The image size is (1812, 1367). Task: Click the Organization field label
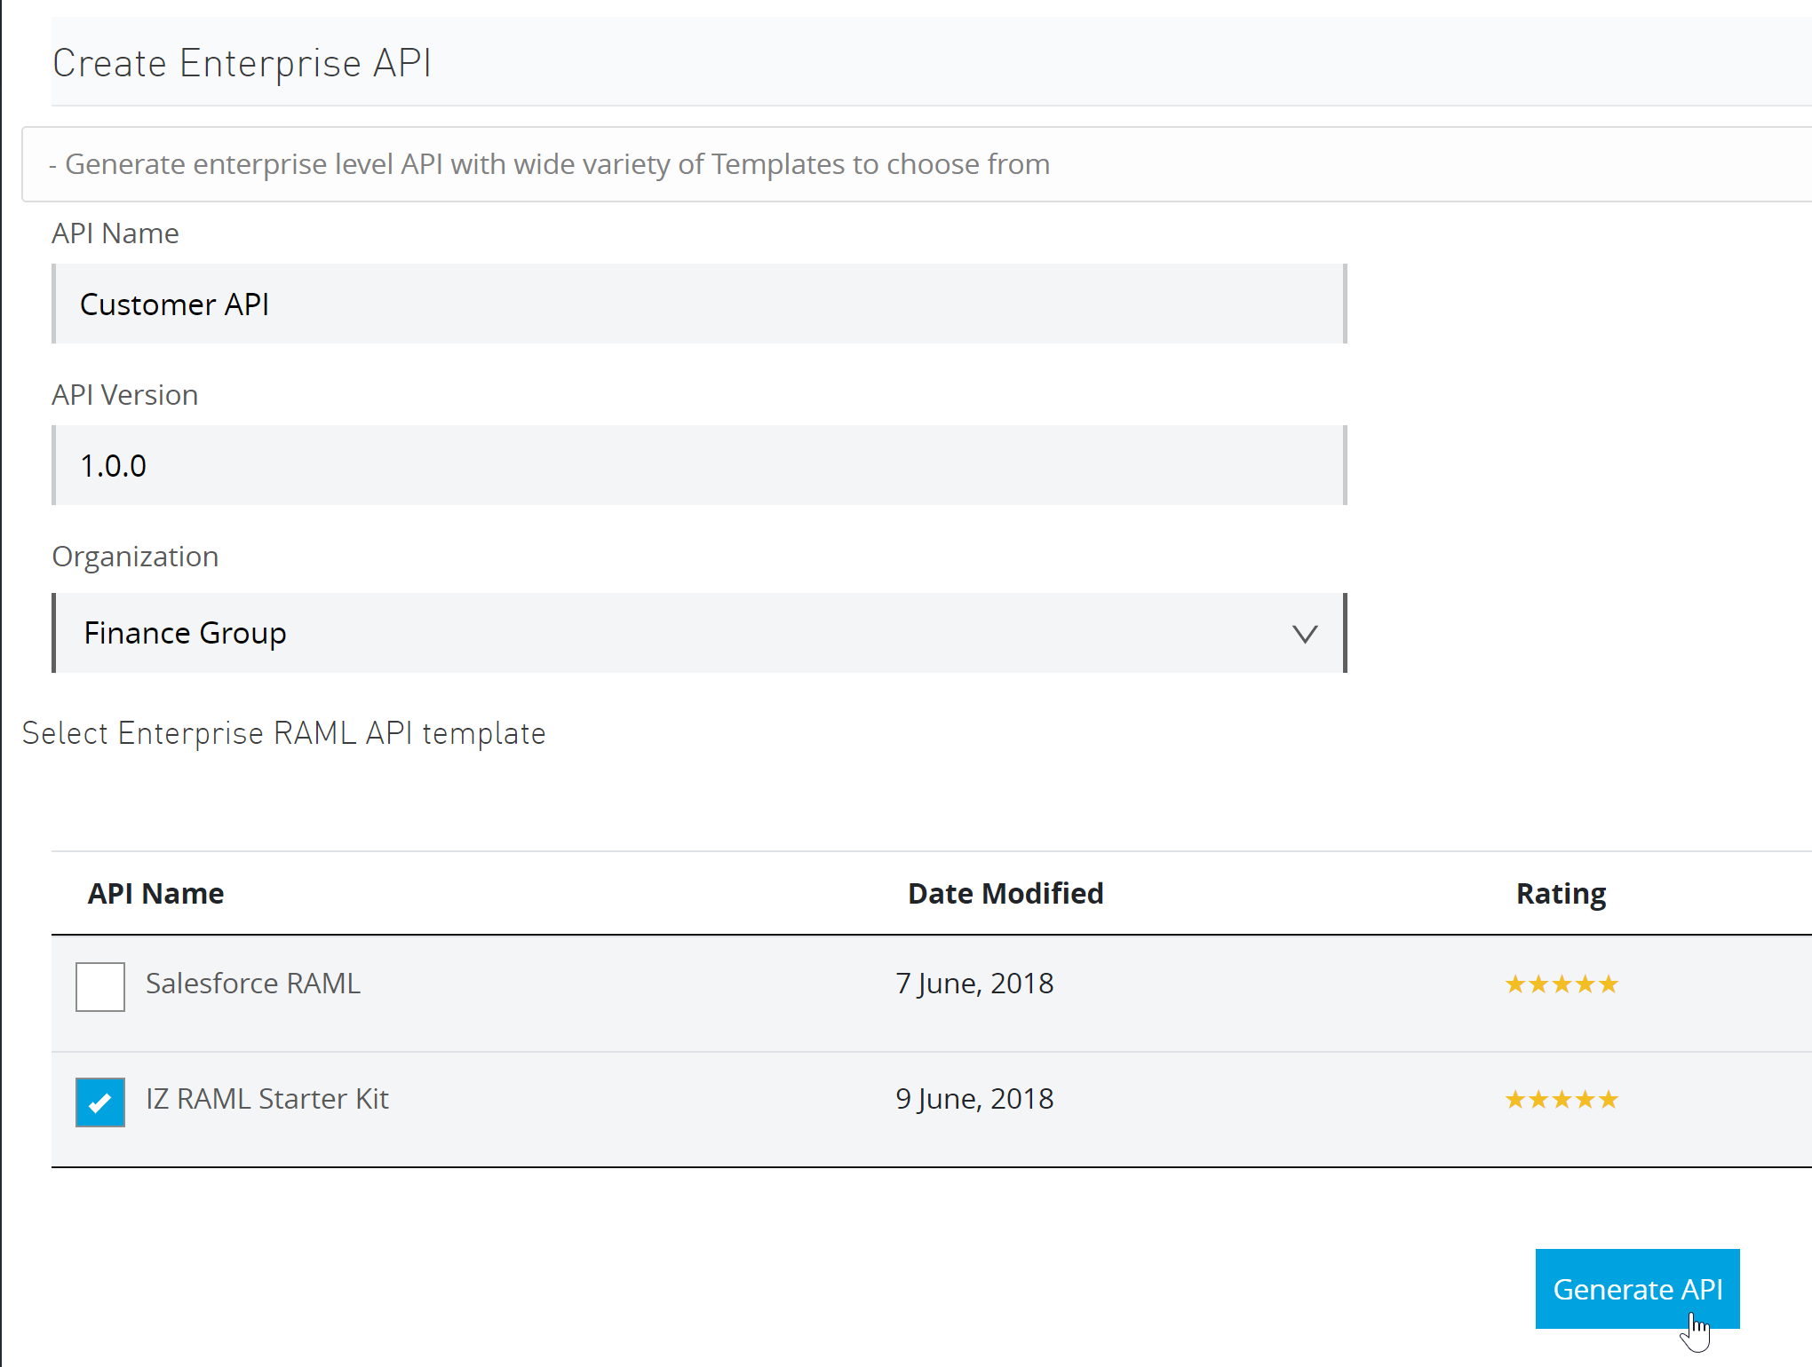point(135,557)
